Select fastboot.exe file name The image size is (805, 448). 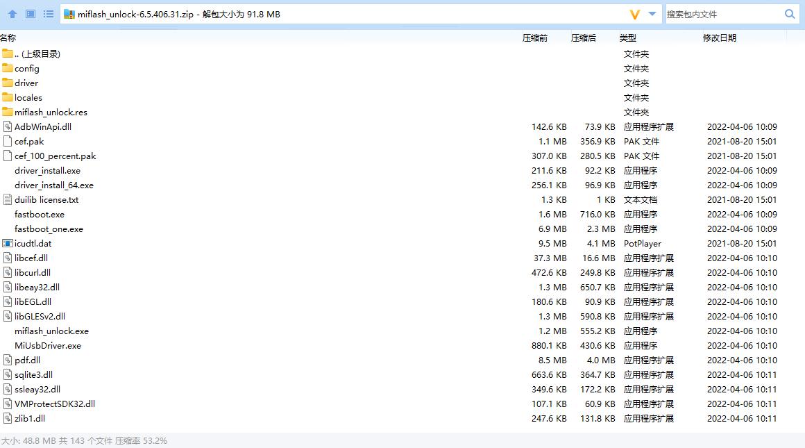tap(40, 214)
